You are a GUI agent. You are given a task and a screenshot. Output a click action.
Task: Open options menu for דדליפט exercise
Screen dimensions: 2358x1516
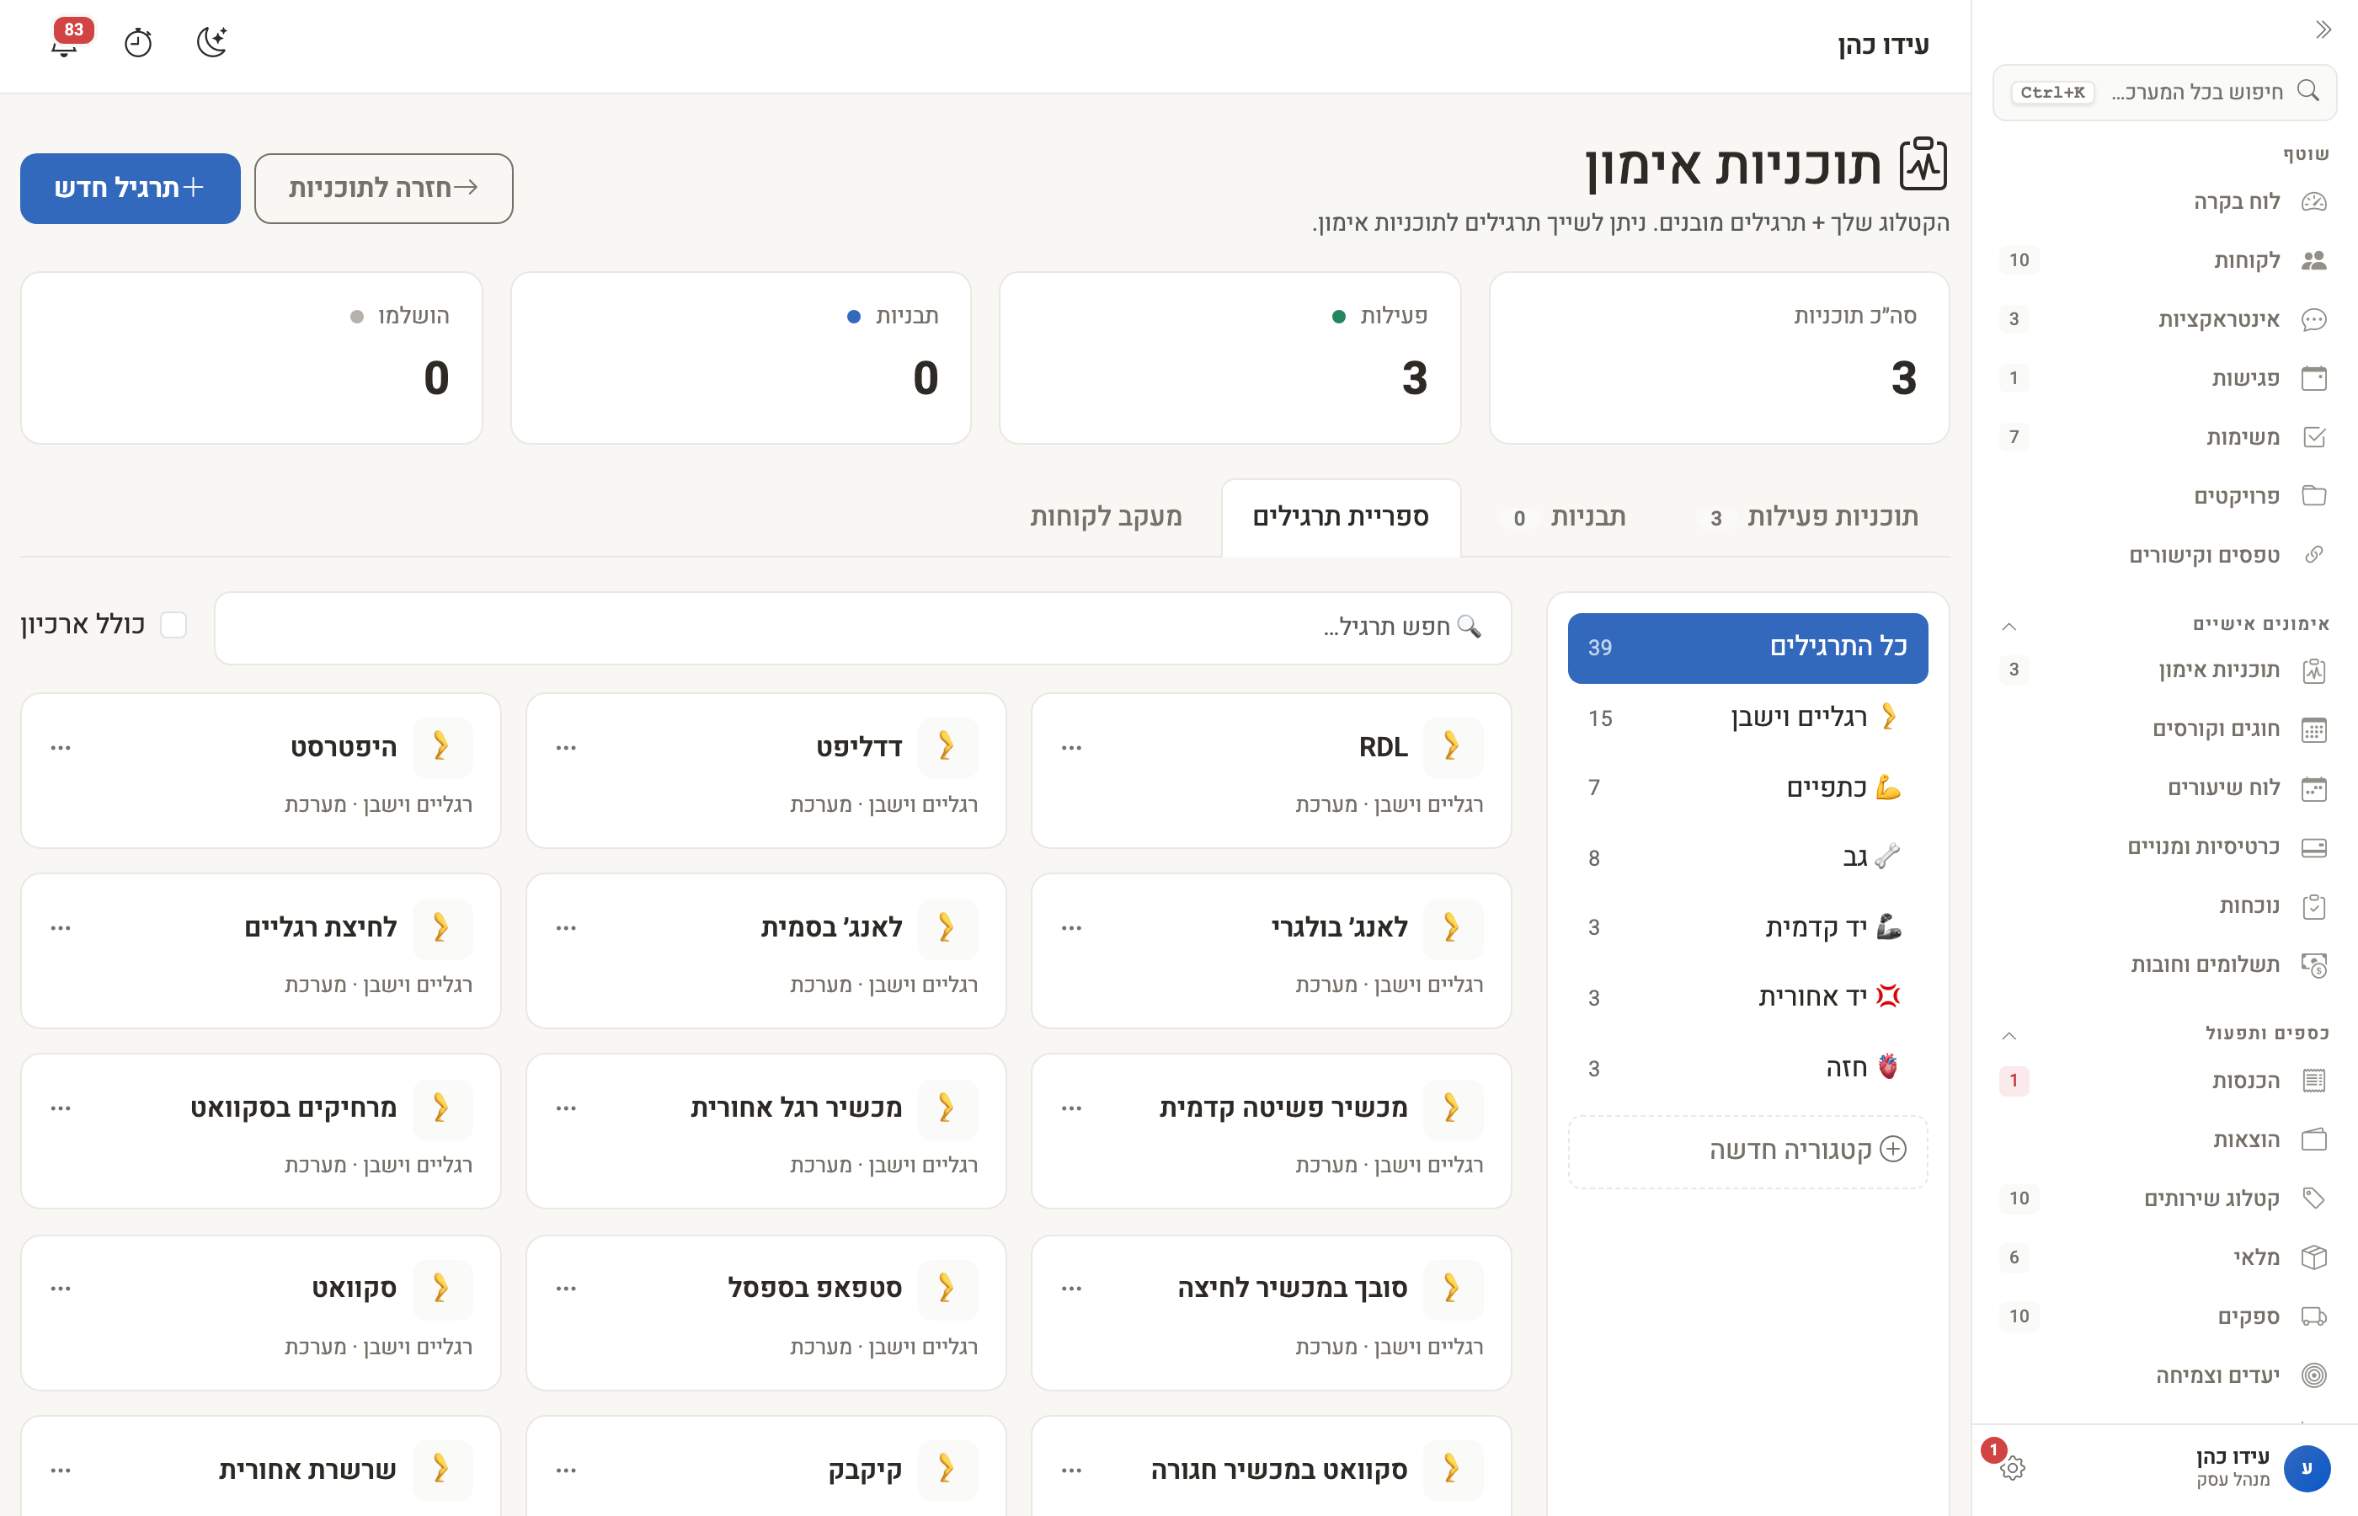pos(566,748)
